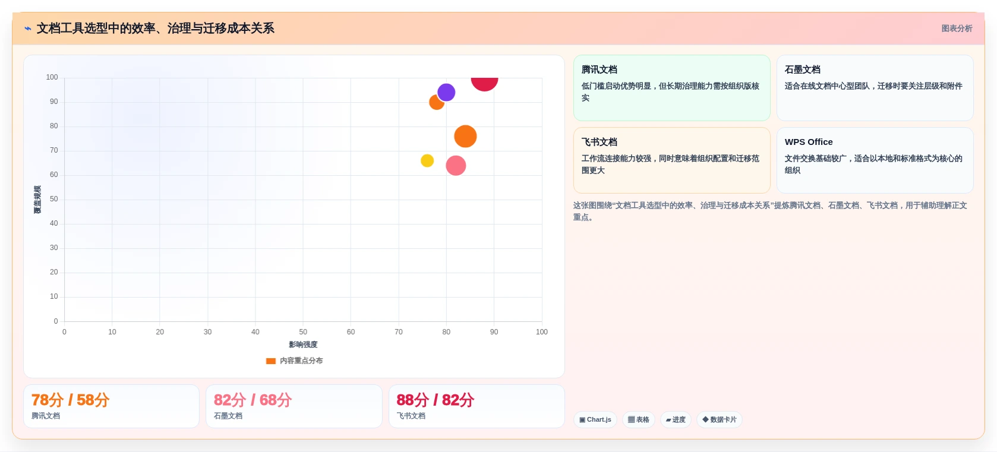997x452 pixels.
Task: Click the 覆盖规模 y-axis title
Action: coord(37,200)
